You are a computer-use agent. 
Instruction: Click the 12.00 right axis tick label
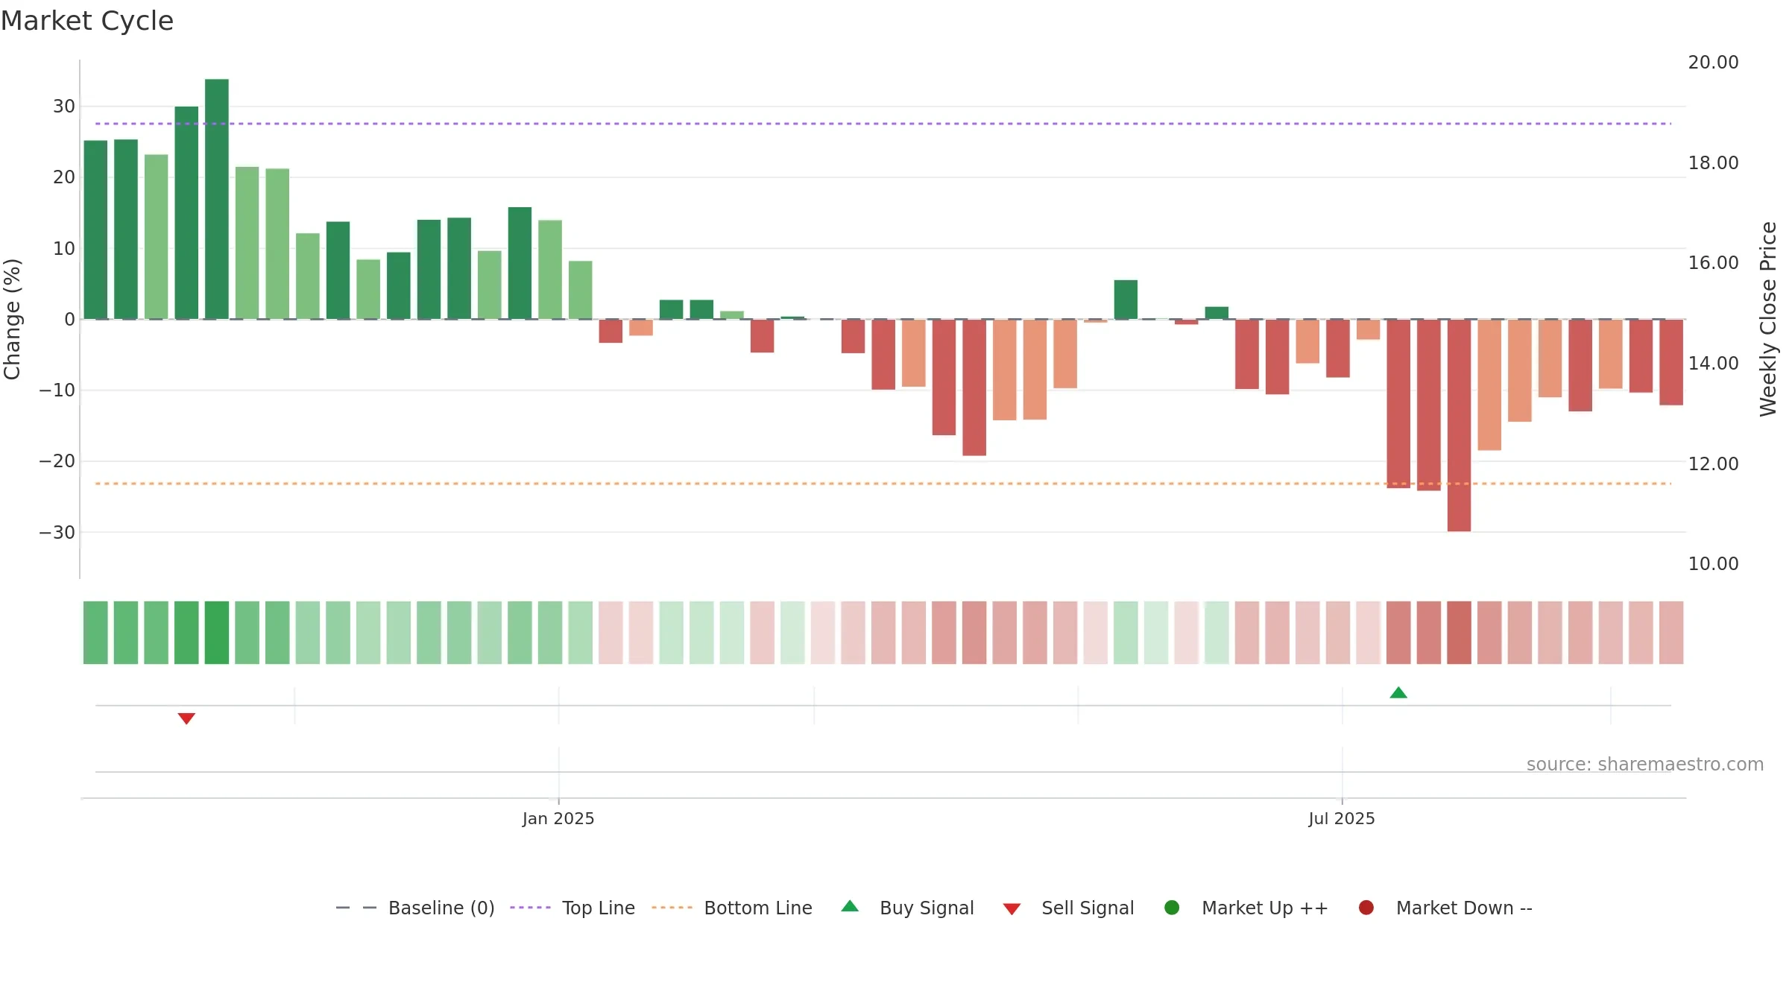coord(1713,464)
